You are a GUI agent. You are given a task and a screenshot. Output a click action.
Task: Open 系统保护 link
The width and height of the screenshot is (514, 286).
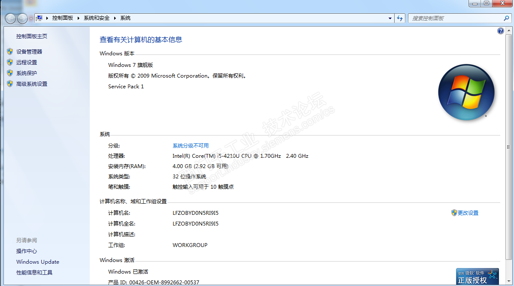(x=27, y=73)
